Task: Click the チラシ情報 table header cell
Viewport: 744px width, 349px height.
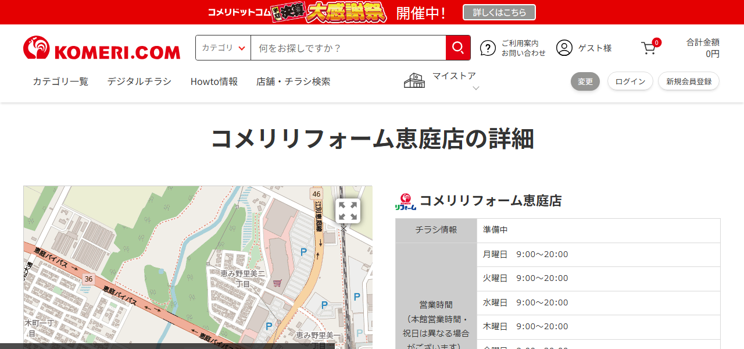Action: point(436,230)
